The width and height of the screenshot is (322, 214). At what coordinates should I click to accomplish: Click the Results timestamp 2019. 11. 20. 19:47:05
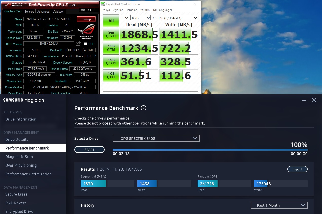click(x=121, y=169)
